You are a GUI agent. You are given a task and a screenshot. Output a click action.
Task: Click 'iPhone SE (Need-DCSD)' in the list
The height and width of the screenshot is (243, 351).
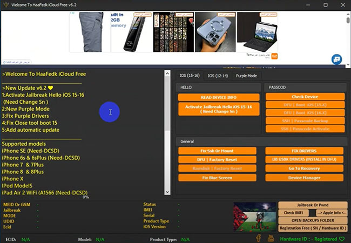(31, 151)
